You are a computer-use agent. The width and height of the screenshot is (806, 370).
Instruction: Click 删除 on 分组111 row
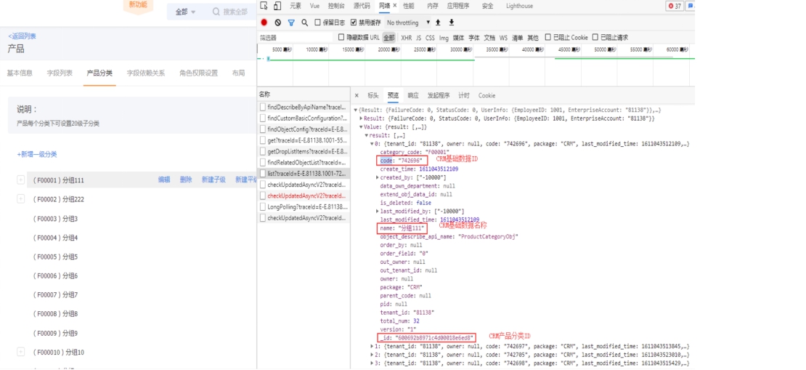coord(186,180)
